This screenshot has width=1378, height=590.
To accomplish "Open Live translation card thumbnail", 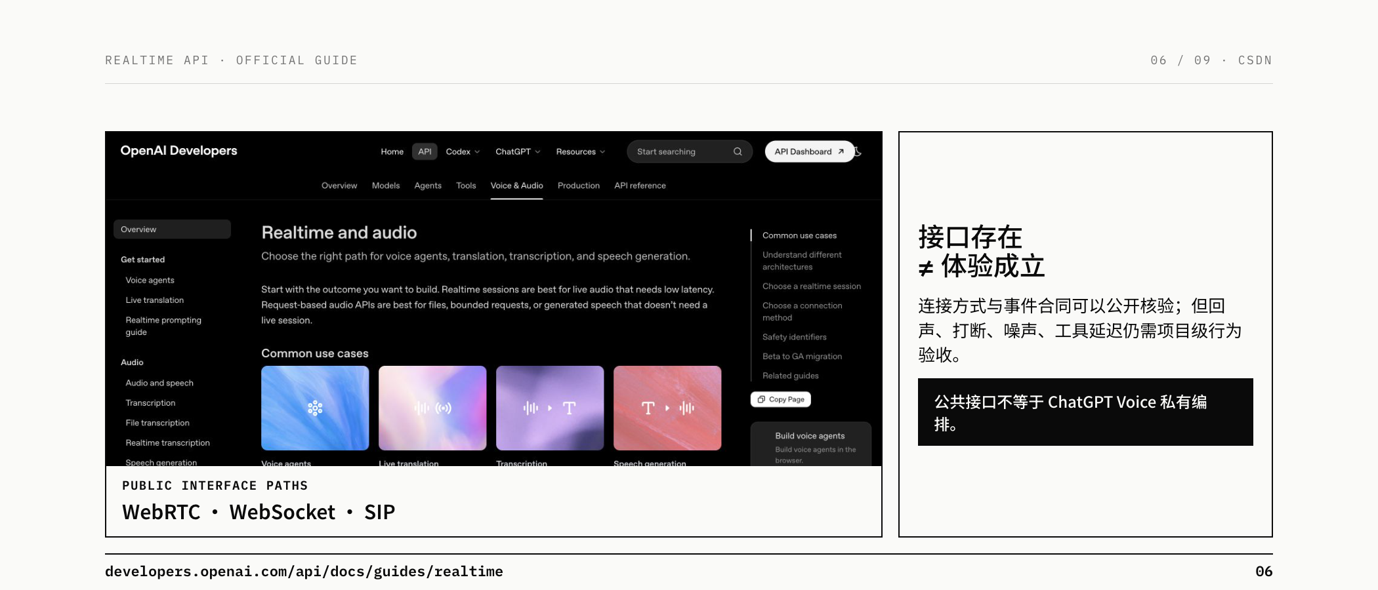I will [432, 408].
